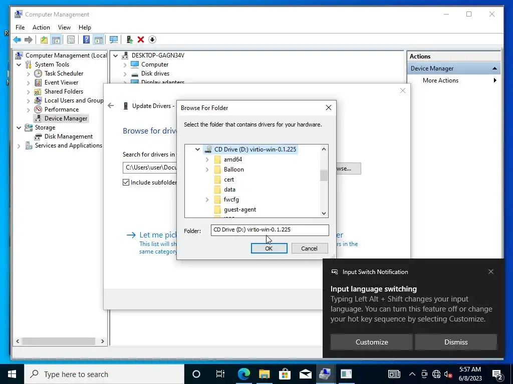Screen dimensions: 513x384
Task: Click driver search path field
Action: [x=150, y=167]
